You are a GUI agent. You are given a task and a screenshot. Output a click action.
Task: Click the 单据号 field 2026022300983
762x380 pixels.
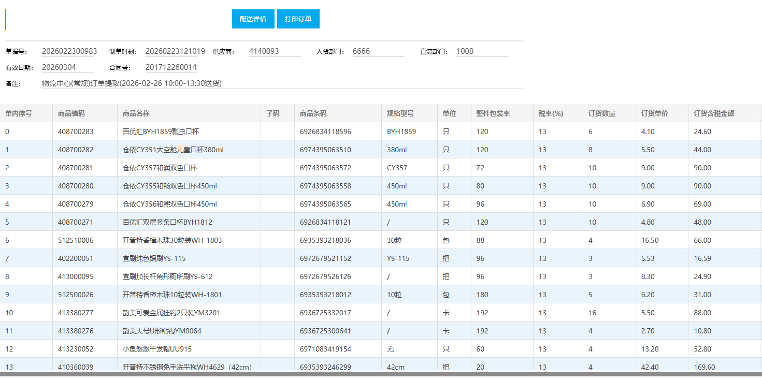coord(69,51)
